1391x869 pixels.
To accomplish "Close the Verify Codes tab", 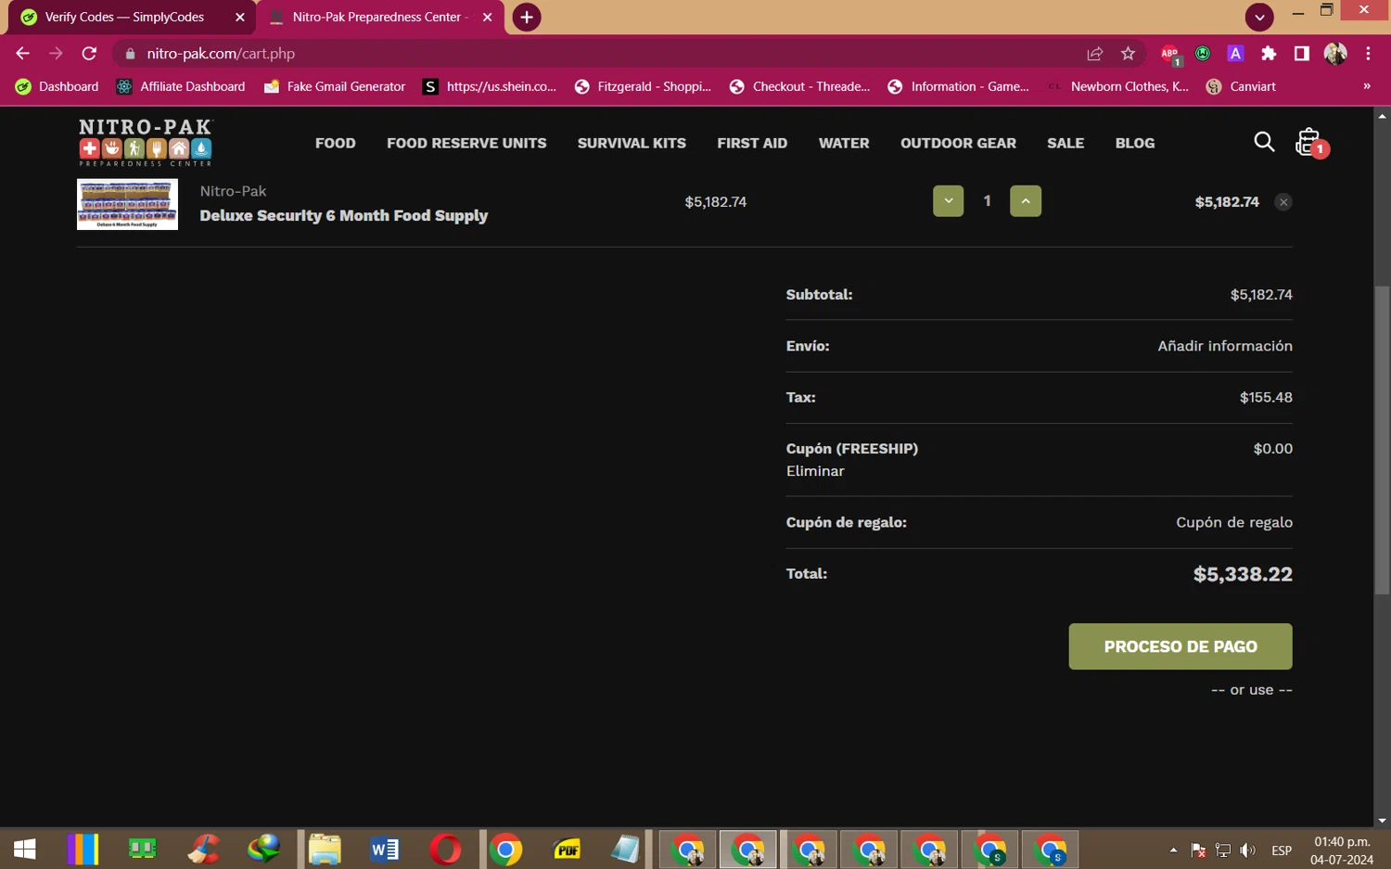I will coord(239,17).
